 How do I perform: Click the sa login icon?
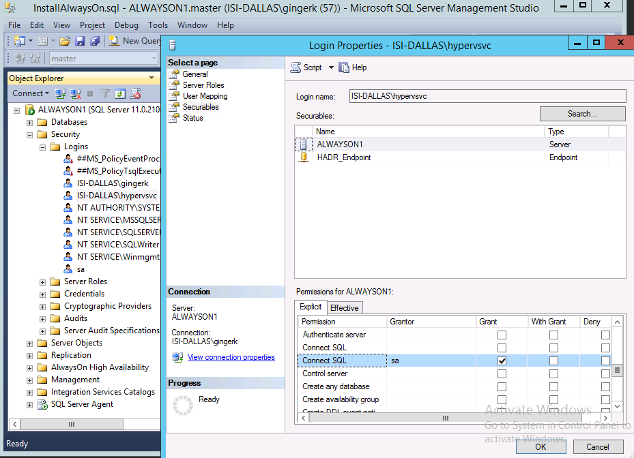68,269
